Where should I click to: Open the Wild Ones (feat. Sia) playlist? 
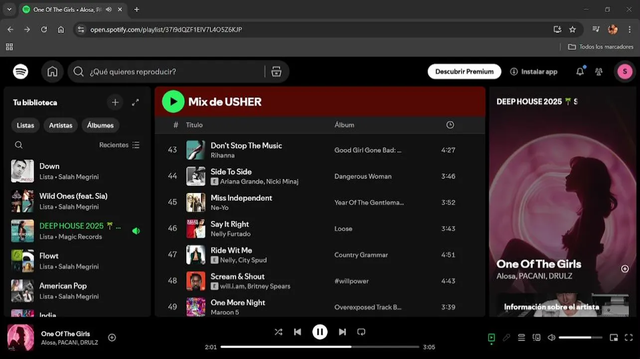77,201
